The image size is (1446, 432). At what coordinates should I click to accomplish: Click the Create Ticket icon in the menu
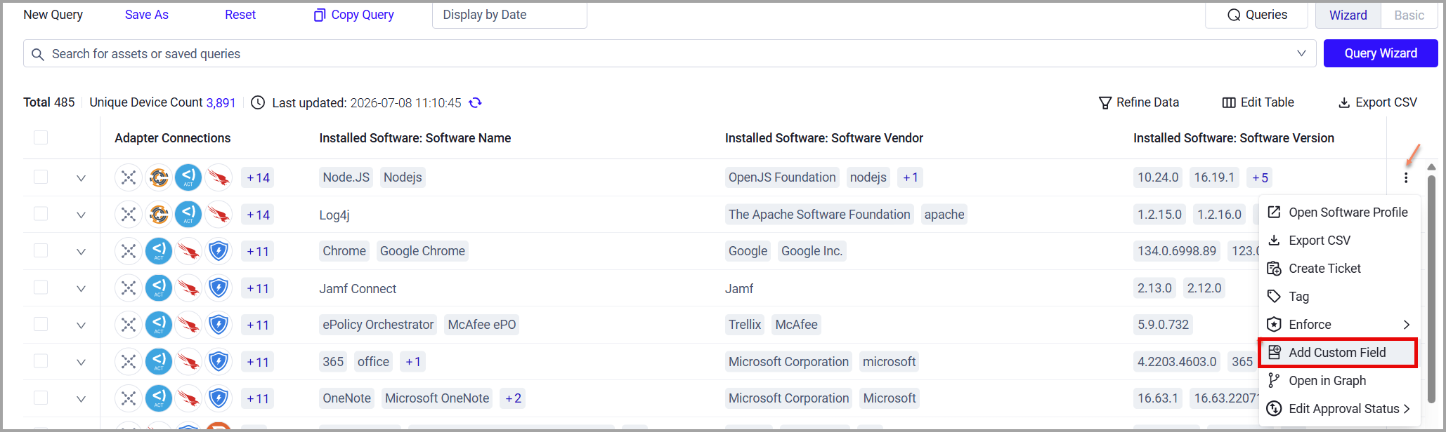[x=1274, y=268]
